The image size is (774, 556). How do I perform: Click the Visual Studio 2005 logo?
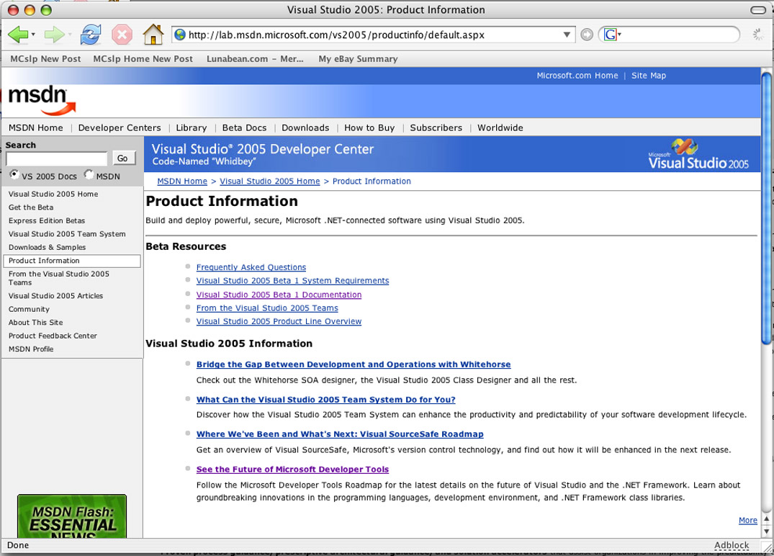[698, 154]
